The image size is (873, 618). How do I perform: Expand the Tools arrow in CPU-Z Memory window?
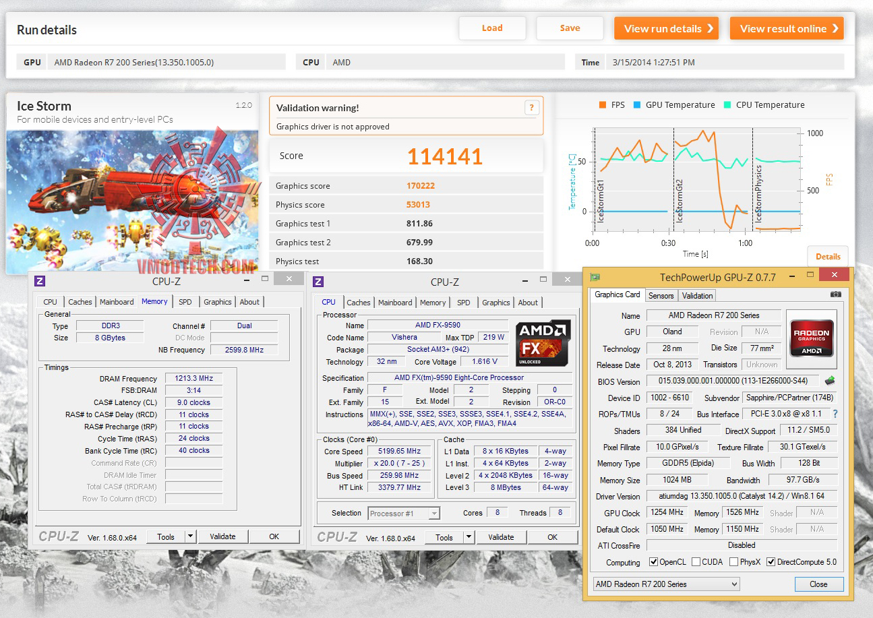point(191,536)
